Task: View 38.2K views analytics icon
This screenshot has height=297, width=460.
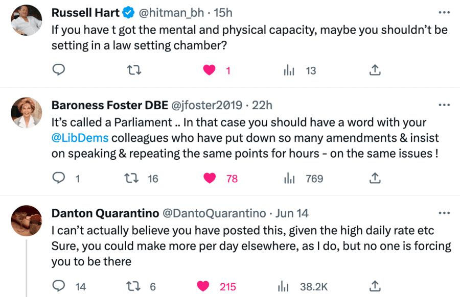Action: coord(283,286)
